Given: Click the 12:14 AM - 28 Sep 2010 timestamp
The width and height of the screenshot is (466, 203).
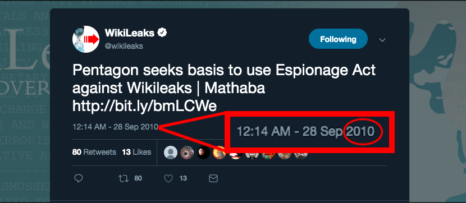Looking at the screenshot, I should tap(115, 127).
